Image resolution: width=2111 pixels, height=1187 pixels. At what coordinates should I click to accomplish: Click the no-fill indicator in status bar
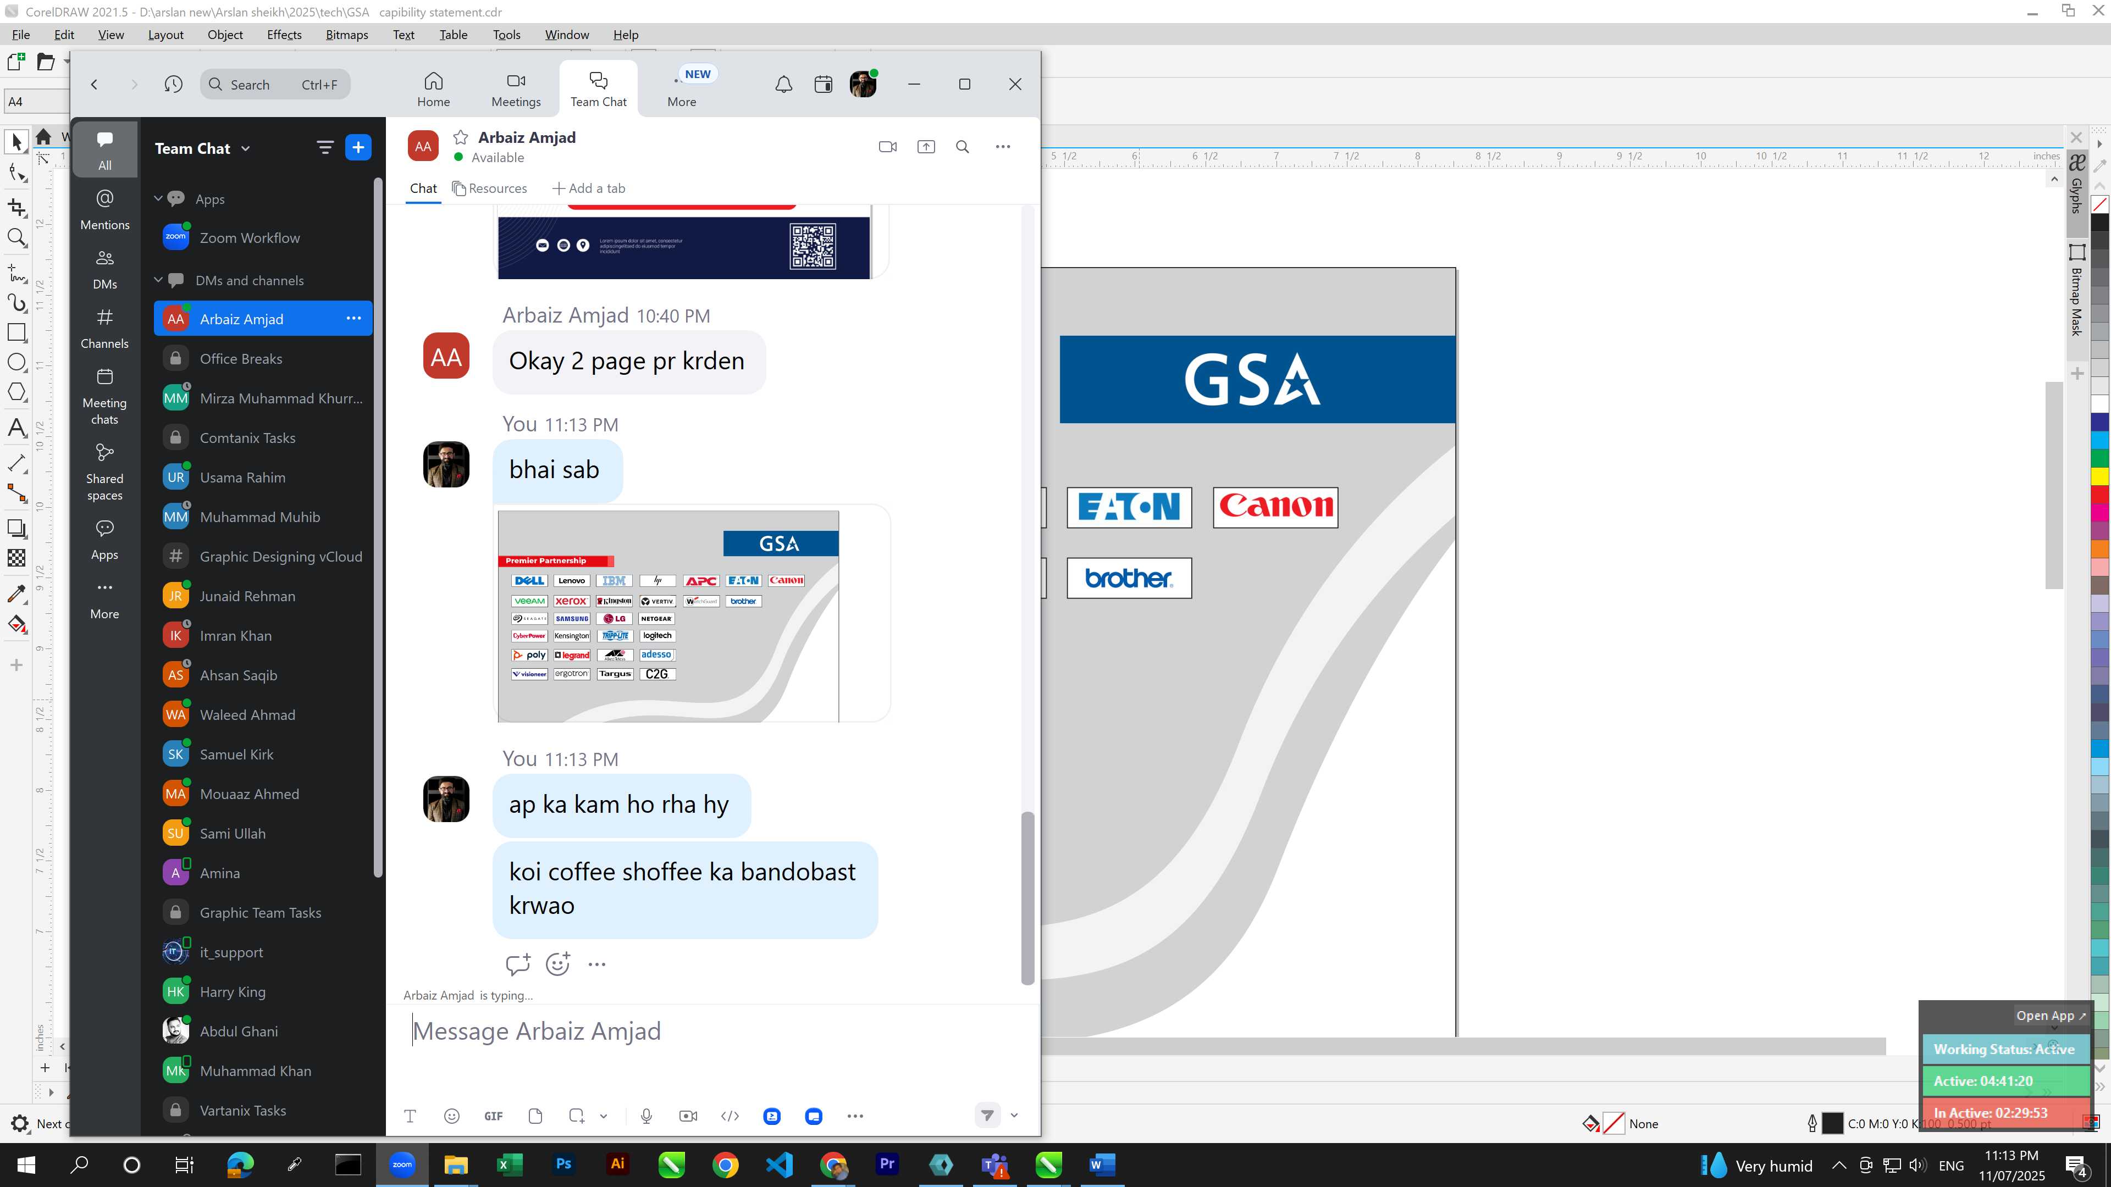click(1613, 1123)
